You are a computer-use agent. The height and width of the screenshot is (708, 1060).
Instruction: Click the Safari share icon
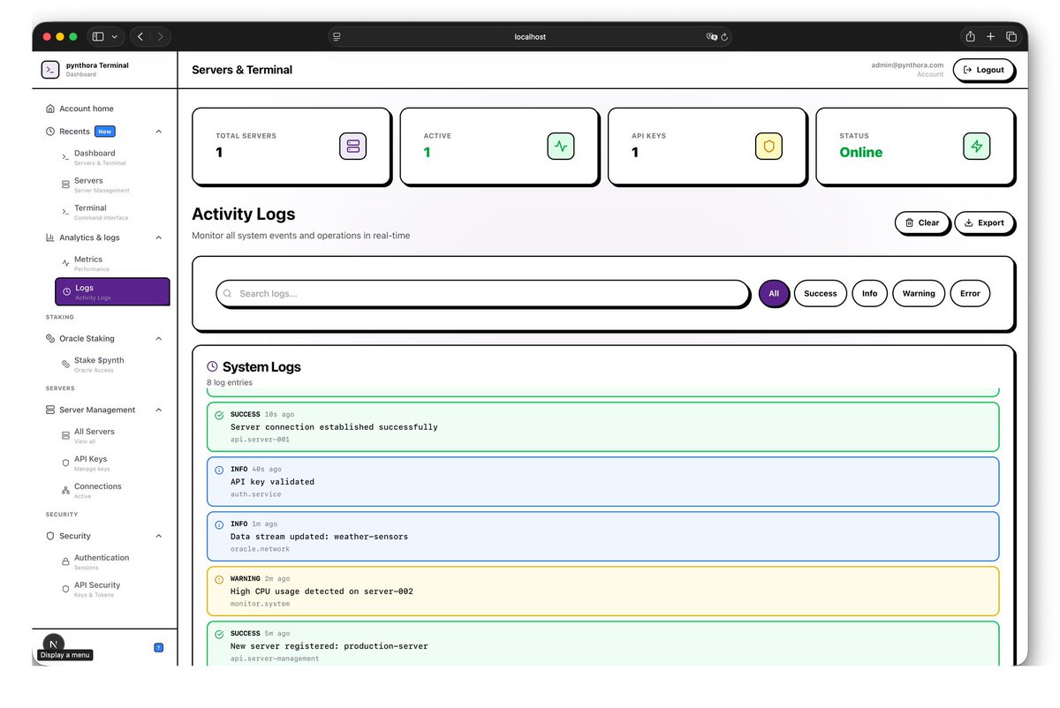pos(971,36)
